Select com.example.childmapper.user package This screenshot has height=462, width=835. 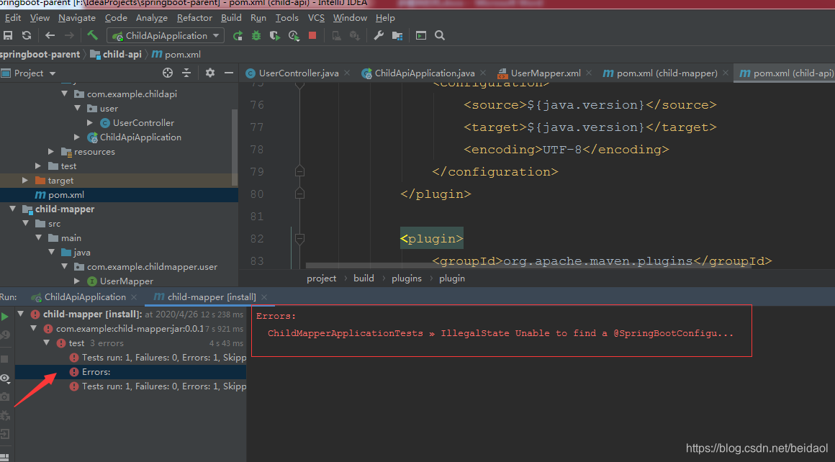153,267
